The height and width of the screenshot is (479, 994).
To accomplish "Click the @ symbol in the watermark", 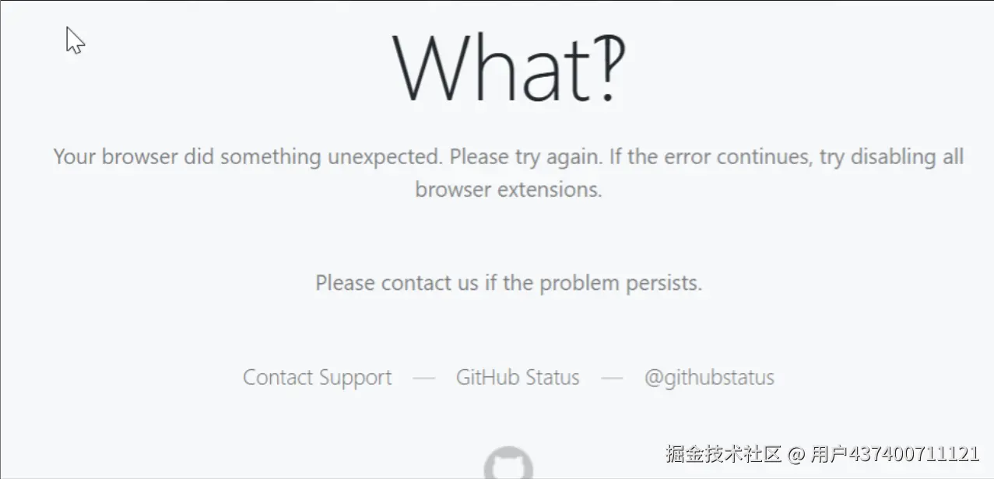I will (796, 454).
